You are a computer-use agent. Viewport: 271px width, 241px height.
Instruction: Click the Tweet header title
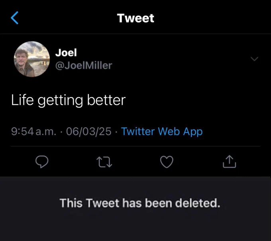click(135, 18)
